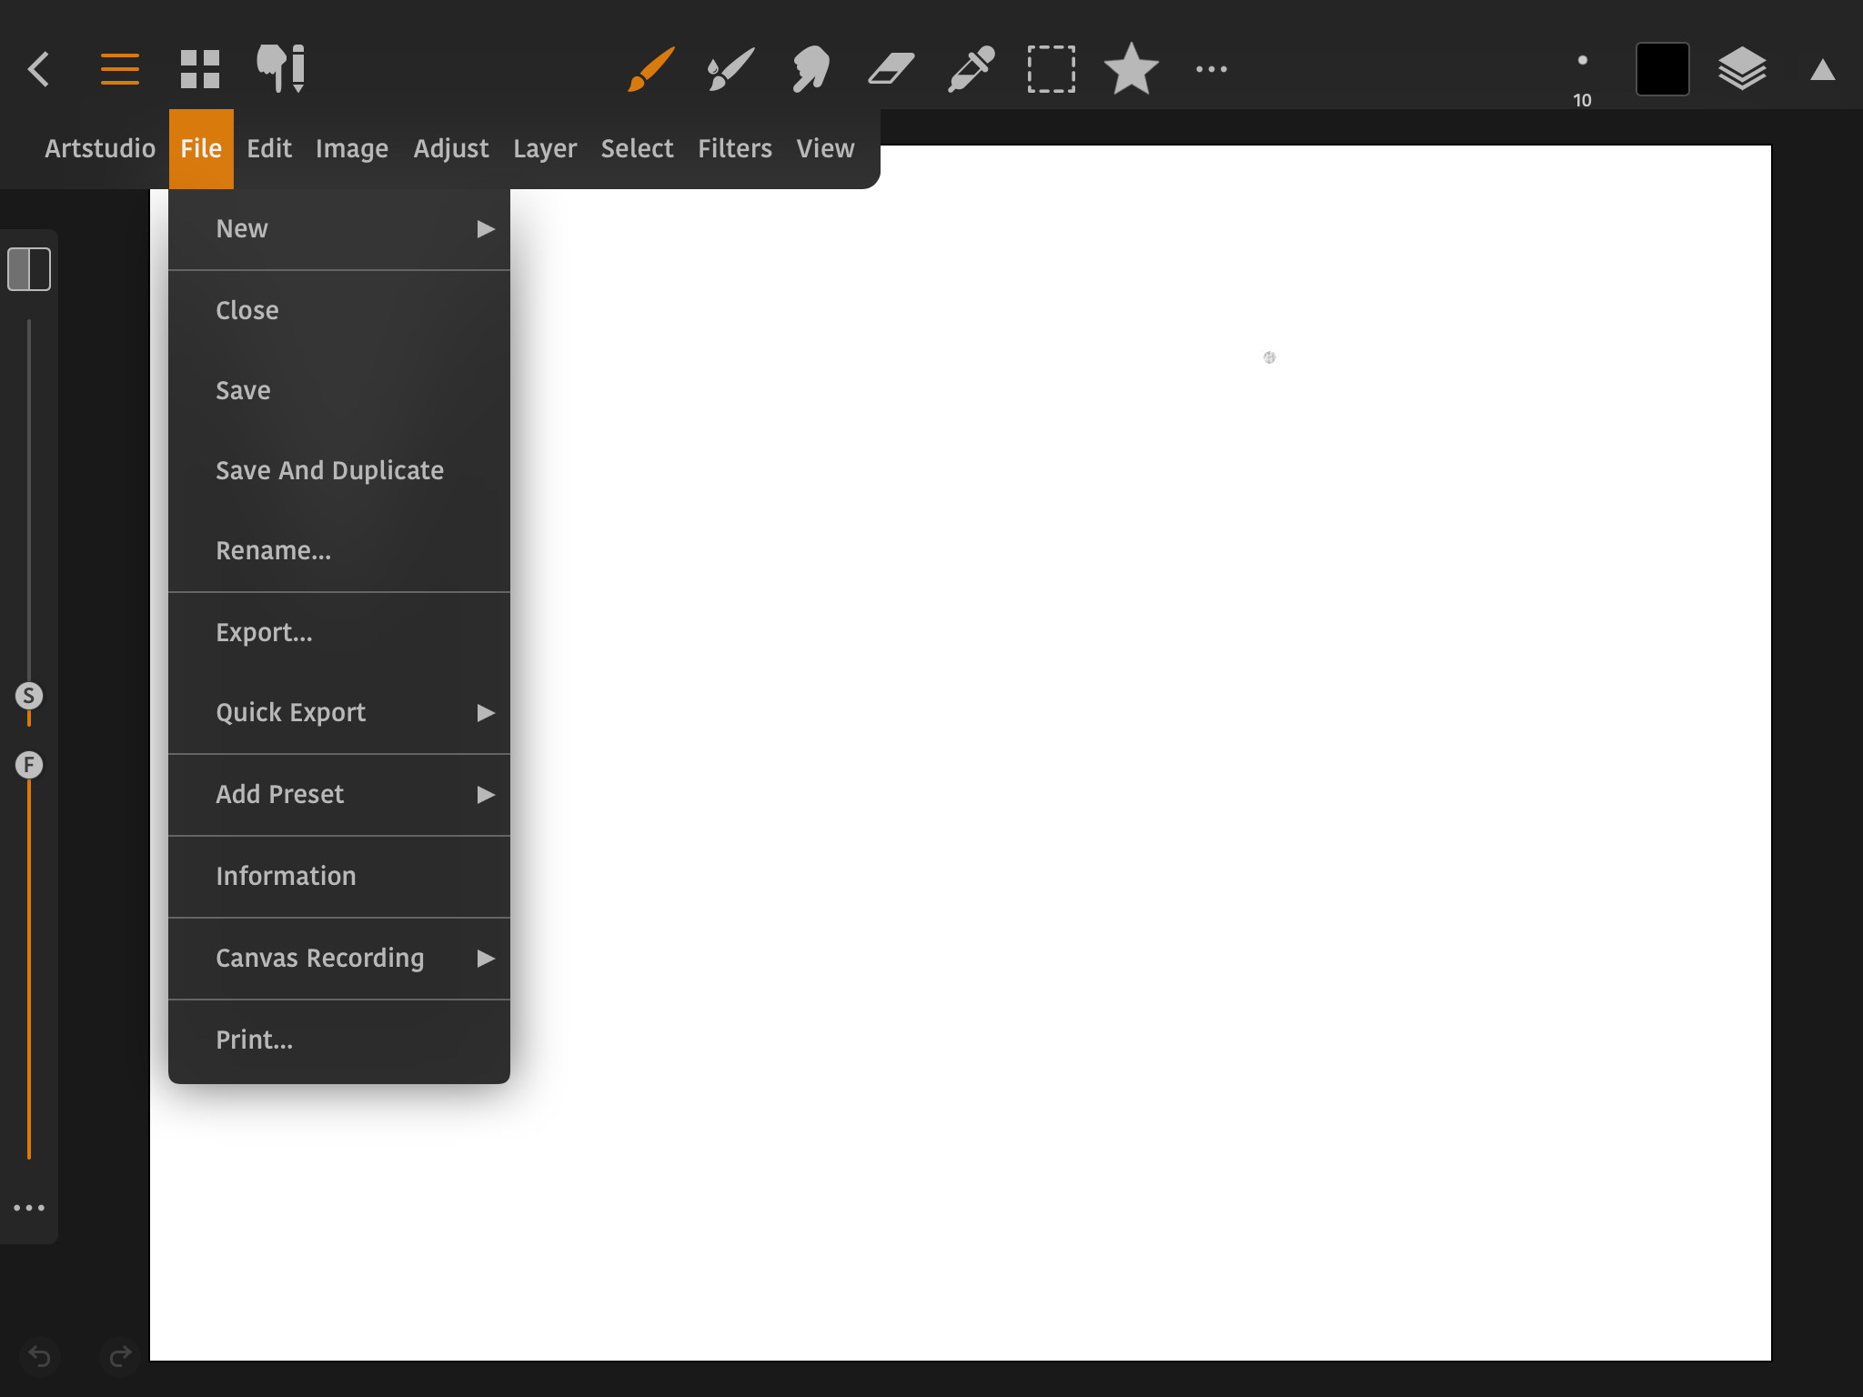1863x1397 pixels.
Task: Select the Eraser tool
Action: [x=891, y=69]
